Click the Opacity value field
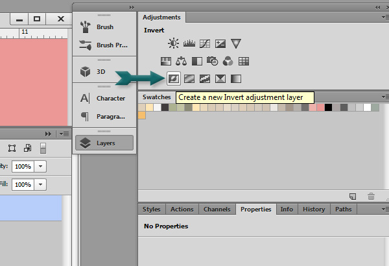Screen dimensions: 389x266 [x=23, y=166]
